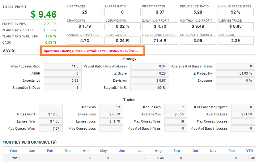Image resolution: width=259 pixels, height=164 pixels.
Task: Click the total profit value $ 9.46
Action: point(44,14)
